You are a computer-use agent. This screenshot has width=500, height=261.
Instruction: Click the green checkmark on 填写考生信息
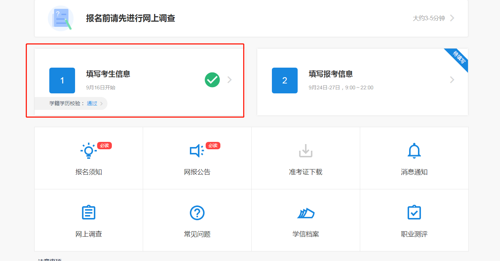212,79
